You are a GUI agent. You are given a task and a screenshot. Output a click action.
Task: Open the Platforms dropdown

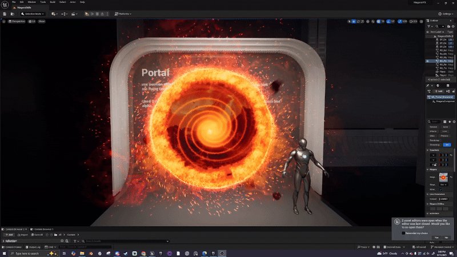123,14
